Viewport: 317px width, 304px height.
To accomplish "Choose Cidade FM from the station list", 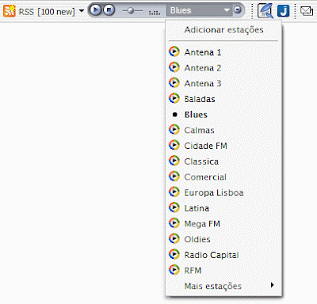I will (223, 146).
